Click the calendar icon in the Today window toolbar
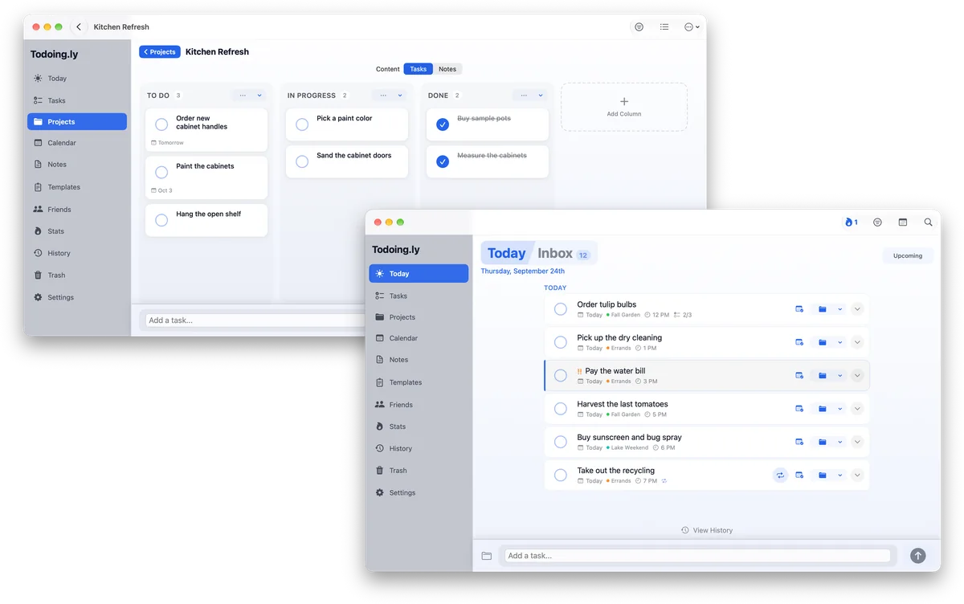 point(902,222)
